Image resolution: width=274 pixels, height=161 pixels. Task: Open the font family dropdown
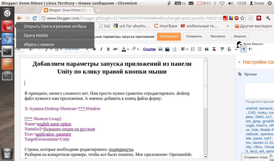coord(49,49)
